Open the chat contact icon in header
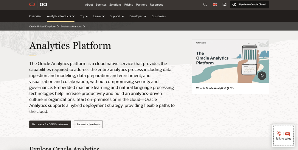298x150 pixels. pos(224,4)
